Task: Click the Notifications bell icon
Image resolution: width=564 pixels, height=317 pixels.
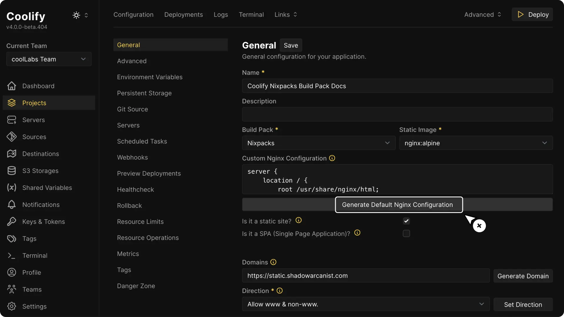Action: pyautogui.click(x=11, y=205)
